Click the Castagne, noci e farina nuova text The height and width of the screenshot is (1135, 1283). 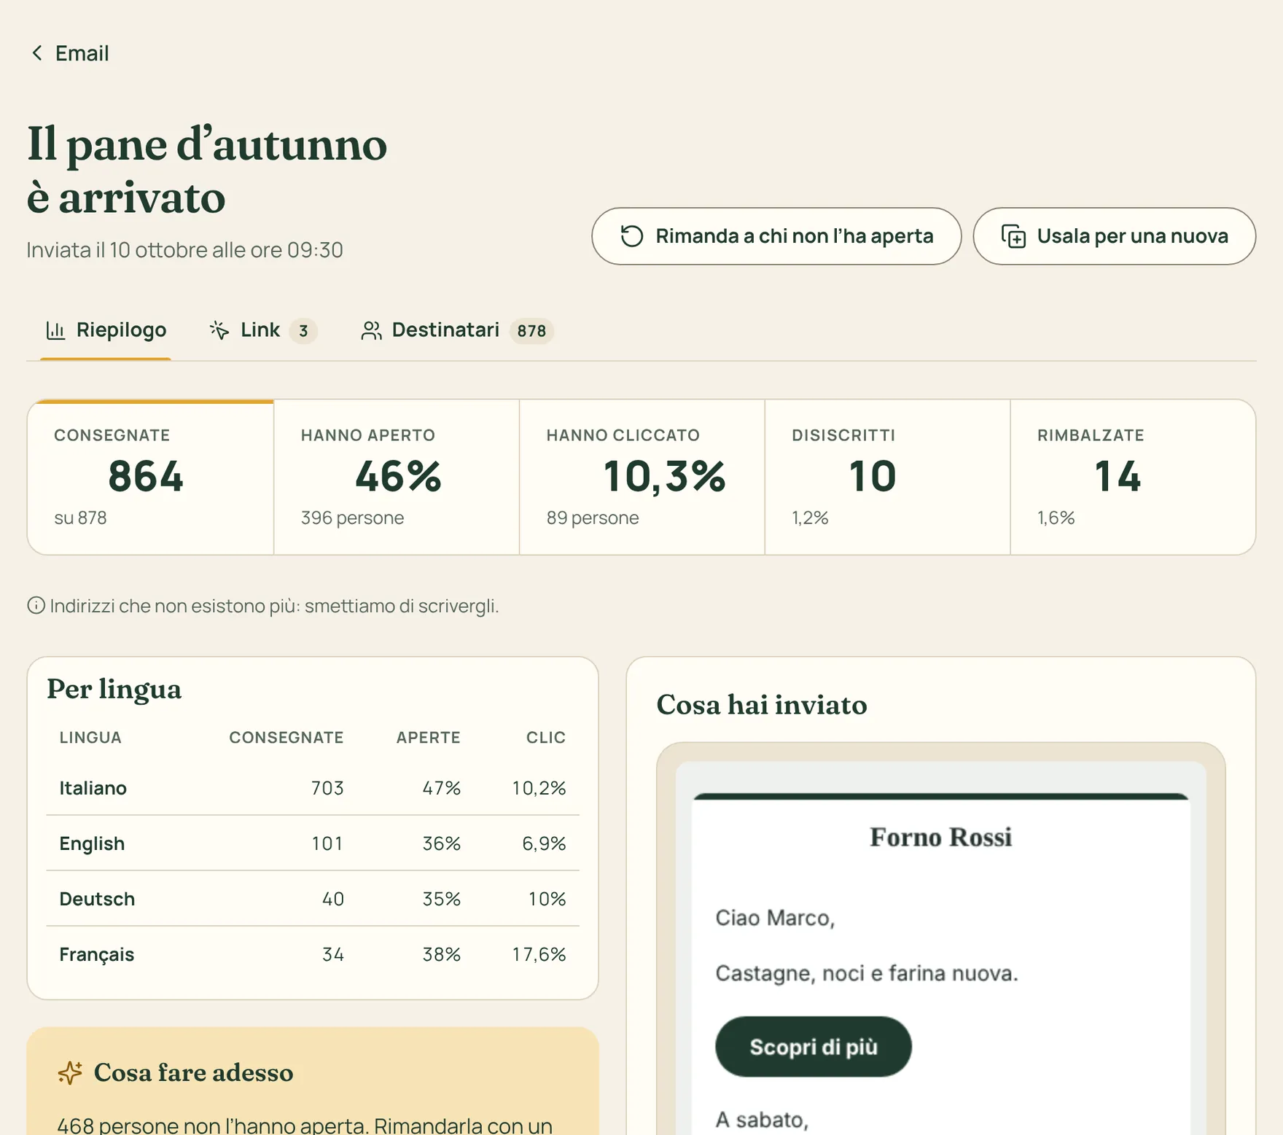867,973
